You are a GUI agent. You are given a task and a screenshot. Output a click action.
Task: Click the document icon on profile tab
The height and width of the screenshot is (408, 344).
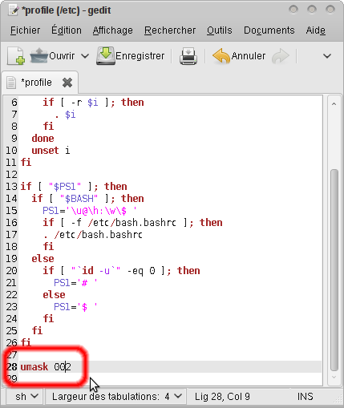[x=11, y=83]
